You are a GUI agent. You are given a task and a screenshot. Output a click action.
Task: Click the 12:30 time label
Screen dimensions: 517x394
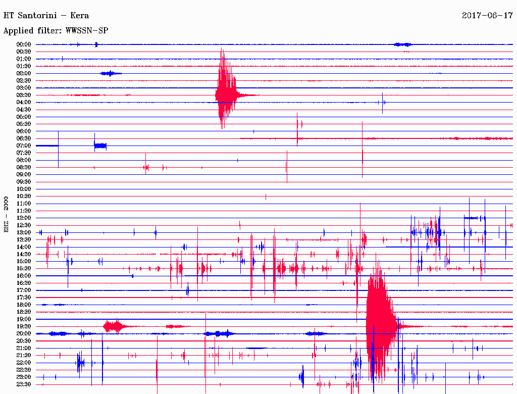click(24, 225)
